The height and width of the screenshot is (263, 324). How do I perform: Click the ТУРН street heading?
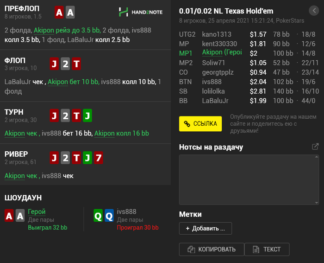point(14,112)
